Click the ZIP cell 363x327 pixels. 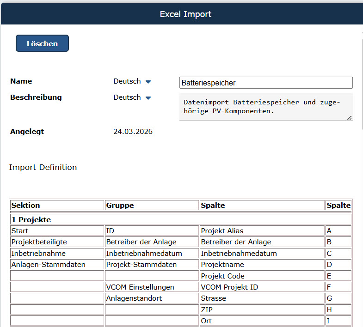coord(262,309)
